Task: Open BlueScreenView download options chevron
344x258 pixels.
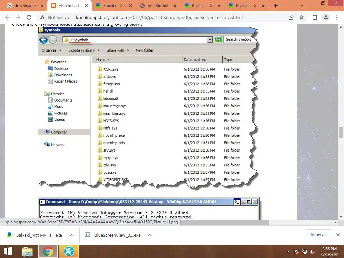Action: coord(150,235)
